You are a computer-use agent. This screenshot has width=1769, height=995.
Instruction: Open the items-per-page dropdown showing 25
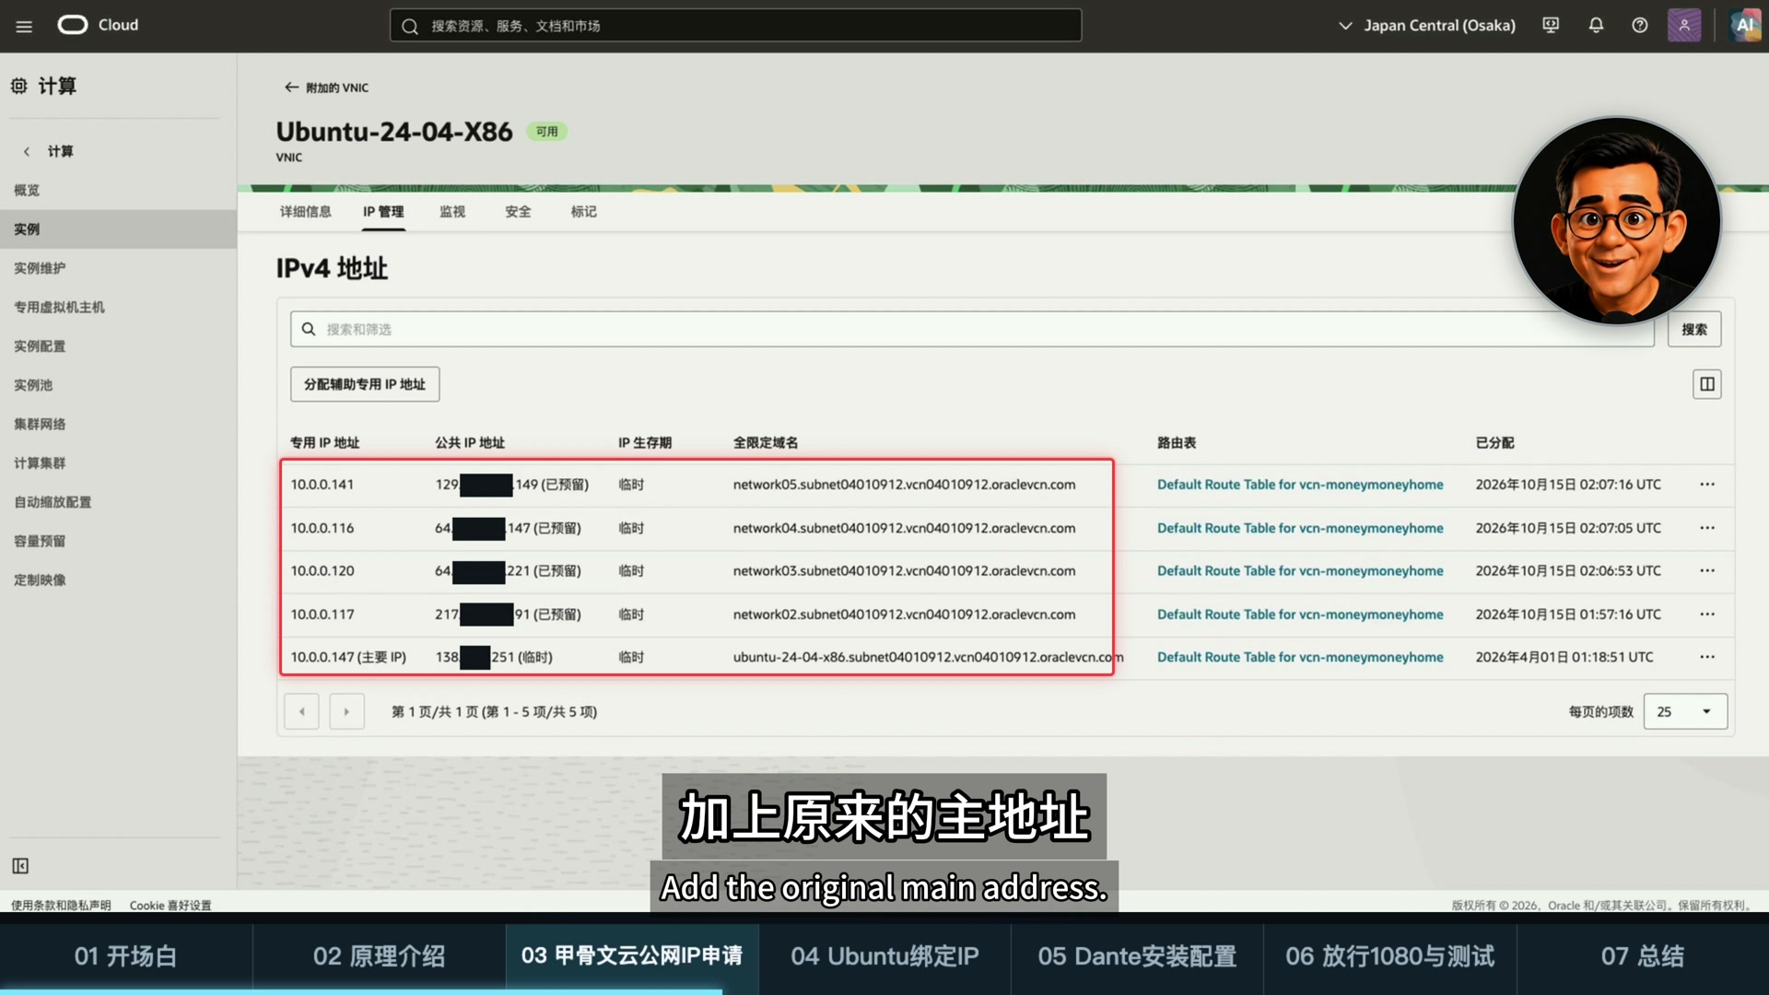coord(1685,711)
